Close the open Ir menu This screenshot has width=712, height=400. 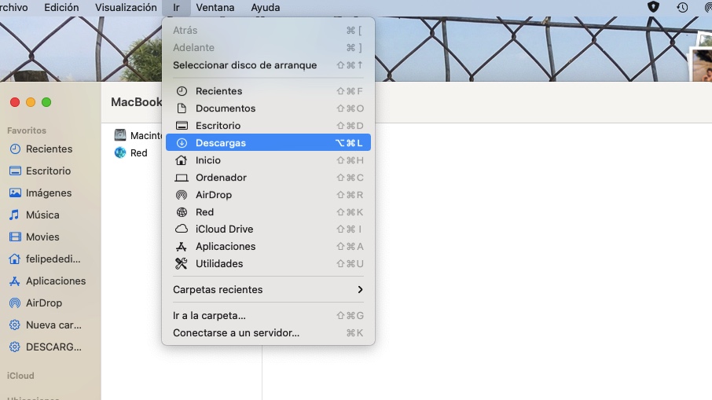tap(176, 7)
